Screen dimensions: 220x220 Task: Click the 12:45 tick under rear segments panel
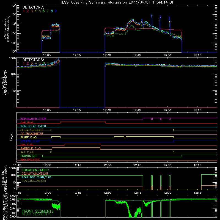point(137,110)
